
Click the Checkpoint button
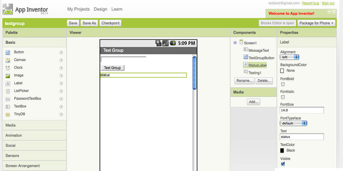point(110,23)
